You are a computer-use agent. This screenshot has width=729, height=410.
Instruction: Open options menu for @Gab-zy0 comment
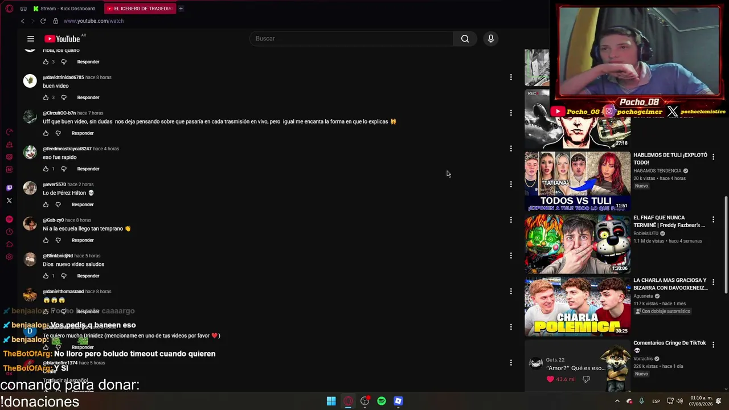[x=511, y=220]
